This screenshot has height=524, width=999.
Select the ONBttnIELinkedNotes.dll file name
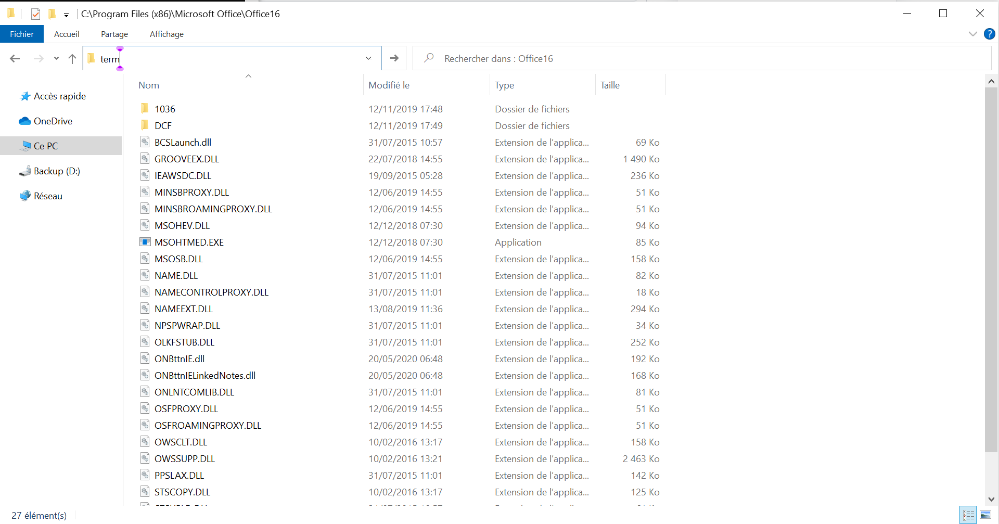click(205, 376)
